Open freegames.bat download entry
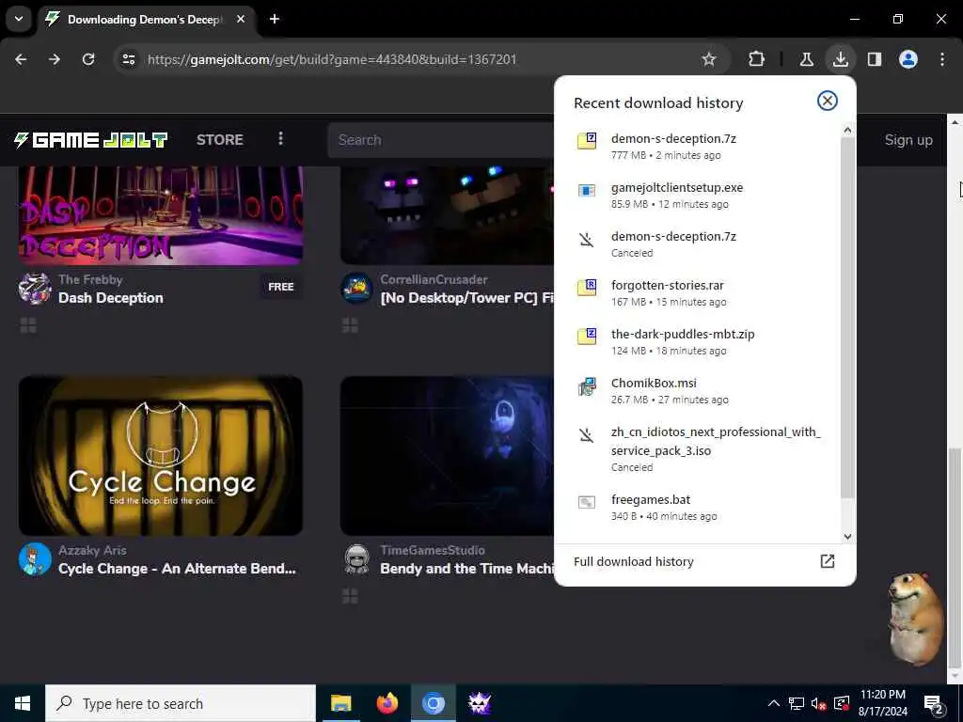Screen dimensions: 963x722 pos(697,507)
